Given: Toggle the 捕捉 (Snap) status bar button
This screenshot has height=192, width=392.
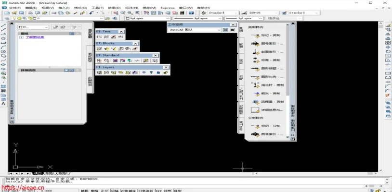Looking at the screenshot, I should pyautogui.click(x=84, y=190).
